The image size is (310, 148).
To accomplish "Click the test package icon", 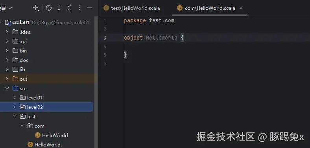I will pos(23,117).
